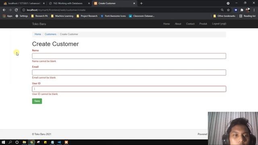Focus the Email input field
258x145 pixels.
[x=129, y=72]
